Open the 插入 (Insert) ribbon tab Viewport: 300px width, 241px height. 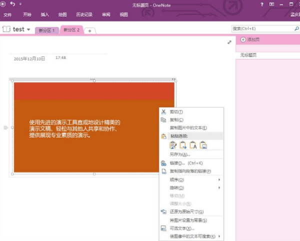(x=45, y=14)
